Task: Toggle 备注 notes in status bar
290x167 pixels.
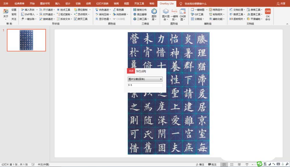Action: pos(200,164)
